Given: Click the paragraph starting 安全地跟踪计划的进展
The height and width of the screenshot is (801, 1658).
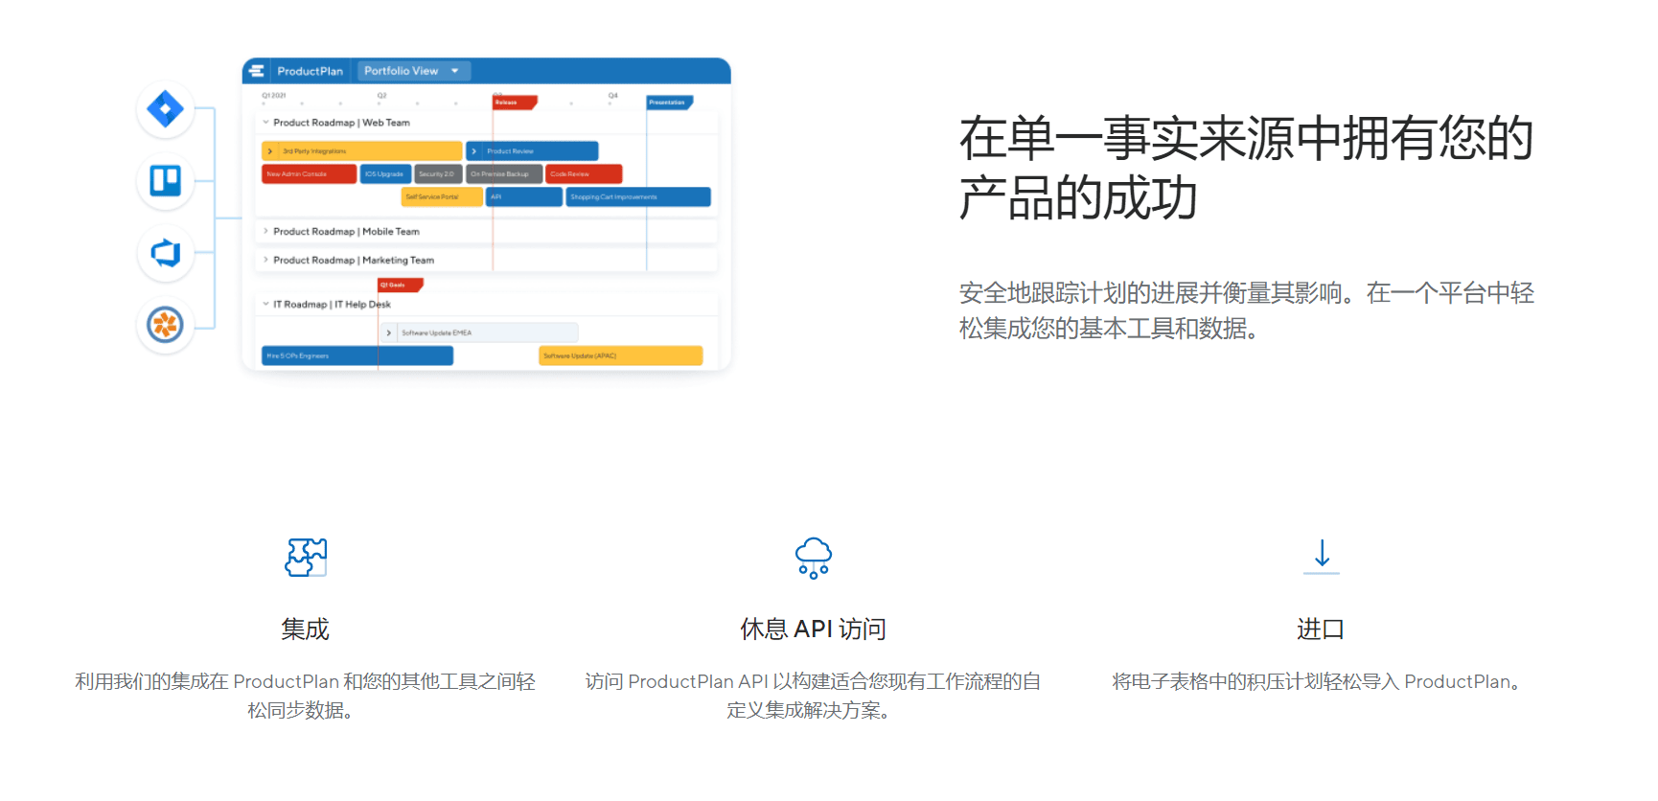Looking at the screenshot, I should tap(1247, 310).
